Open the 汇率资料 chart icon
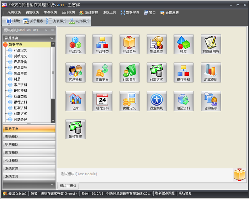 tap(211, 72)
